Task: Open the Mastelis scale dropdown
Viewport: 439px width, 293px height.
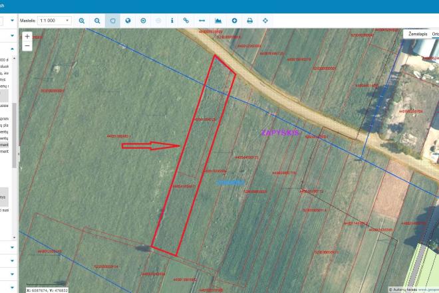Action: click(x=55, y=21)
